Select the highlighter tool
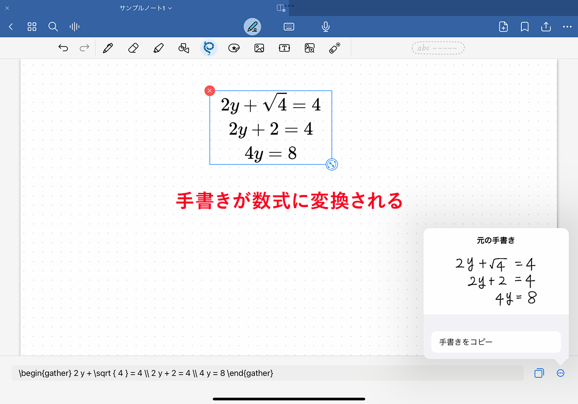578x404 pixels. [x=158, y=48]
